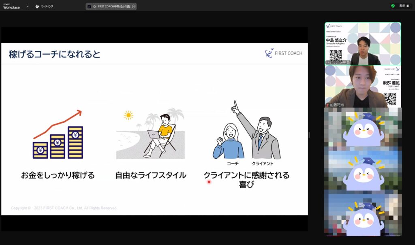Click the square icon in the sharing pill
The height and width of the screenshot is (245, 415).
click(89, 6)
